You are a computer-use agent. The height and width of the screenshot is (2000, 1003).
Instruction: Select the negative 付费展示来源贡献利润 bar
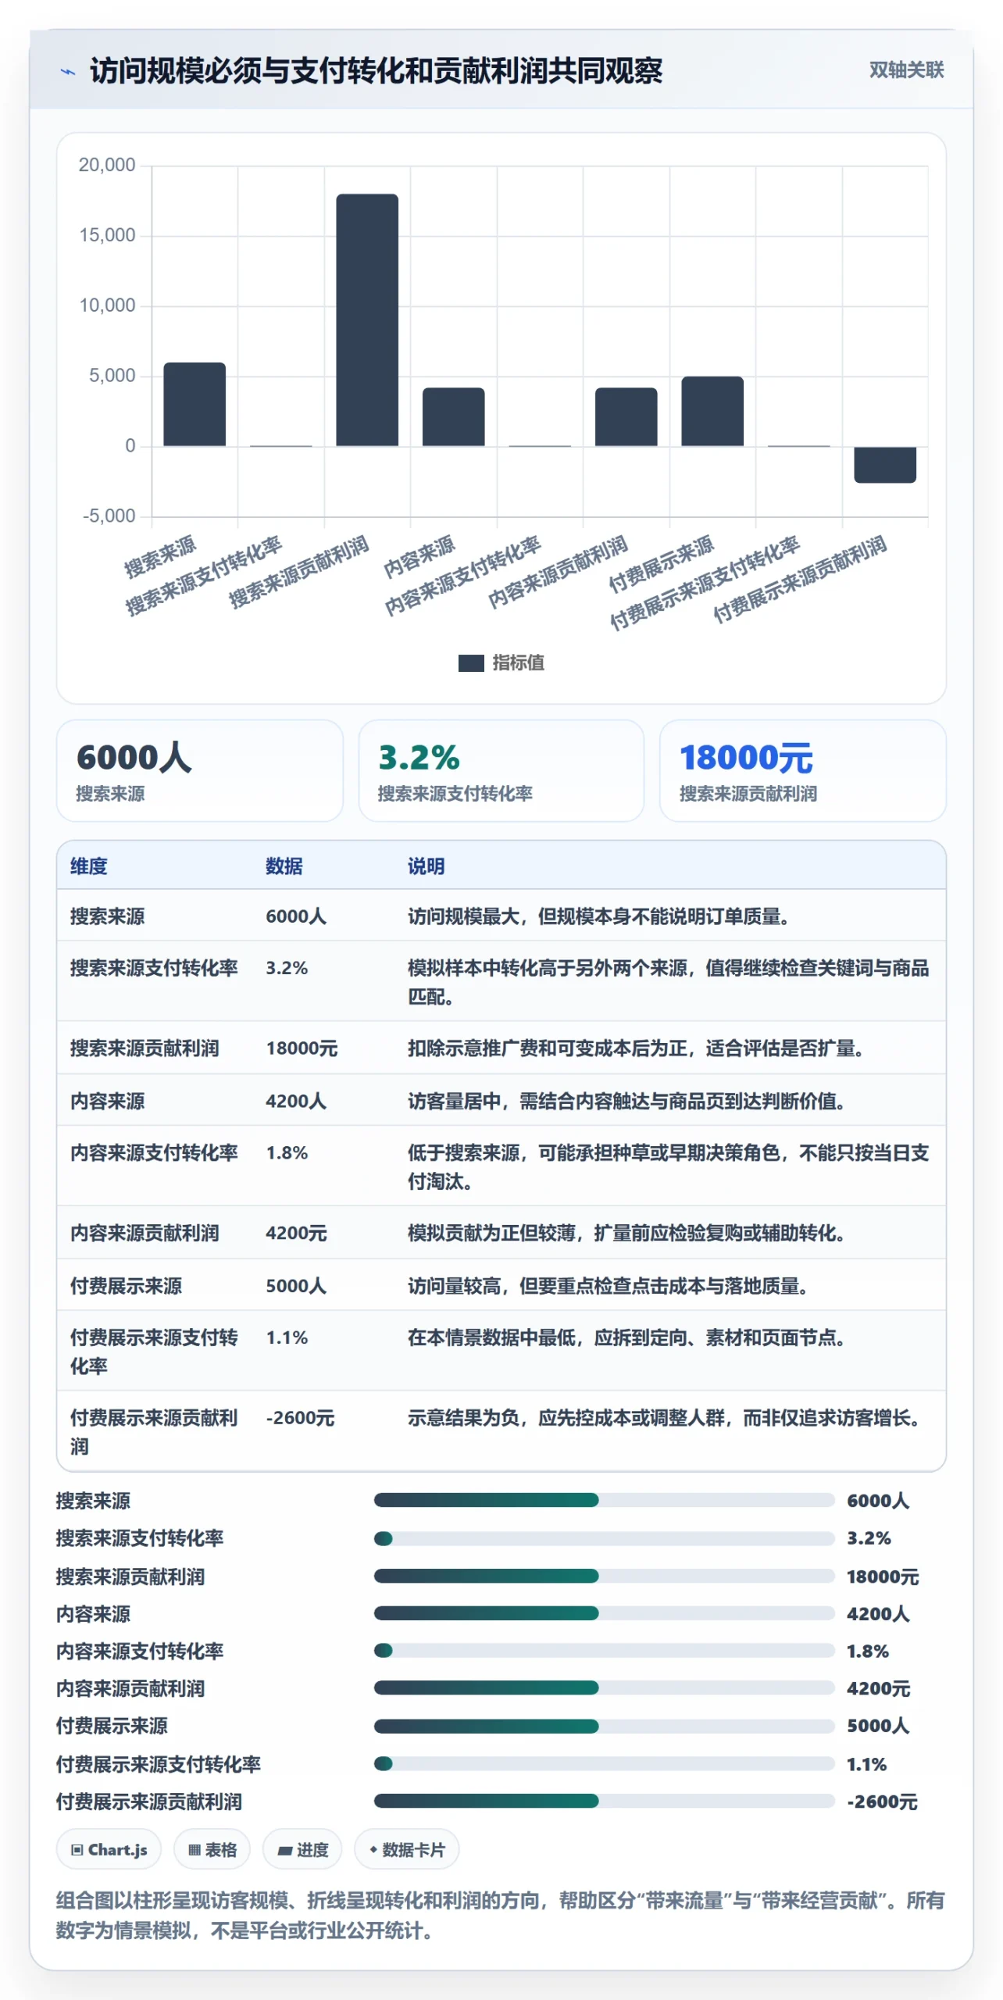point(885,465)
